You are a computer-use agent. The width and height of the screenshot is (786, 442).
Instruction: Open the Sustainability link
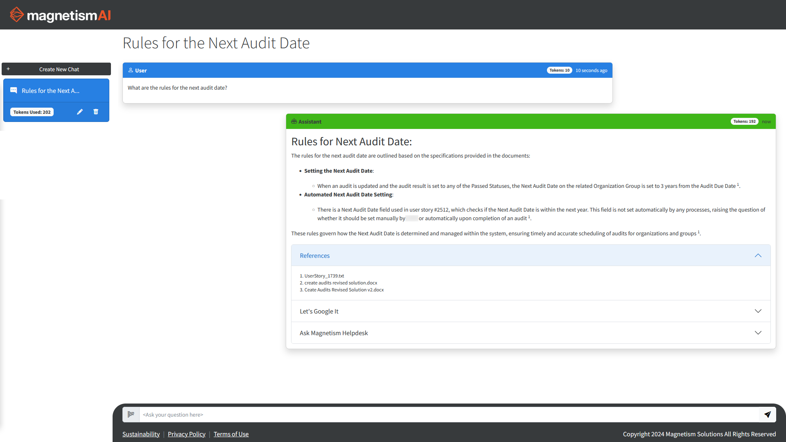[141, 434]
